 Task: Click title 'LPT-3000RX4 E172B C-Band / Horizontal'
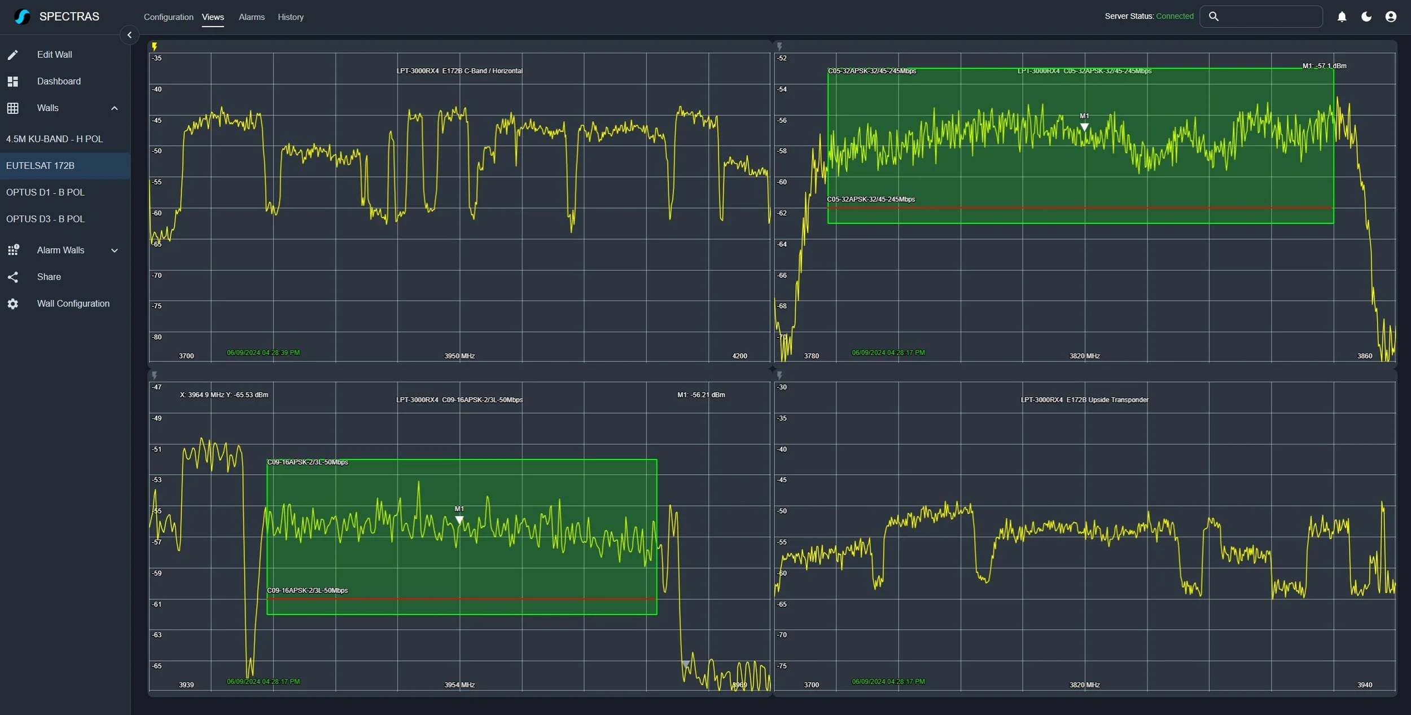point(459,71)
